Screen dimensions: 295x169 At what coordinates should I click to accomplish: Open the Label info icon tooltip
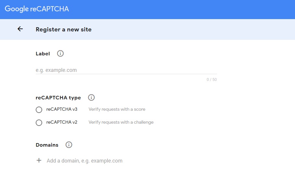pos(60,53)
